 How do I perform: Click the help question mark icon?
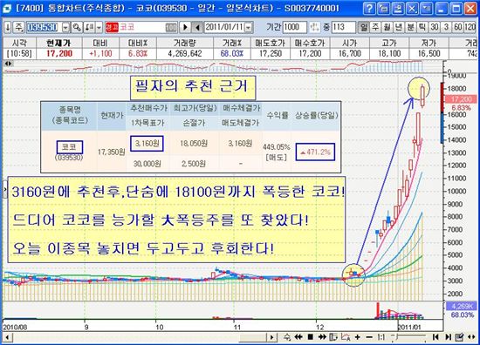pyautogui.click(x=369, y=8)
